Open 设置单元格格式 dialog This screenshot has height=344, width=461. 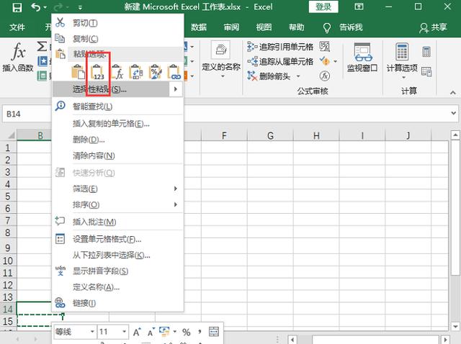(117, 239)
